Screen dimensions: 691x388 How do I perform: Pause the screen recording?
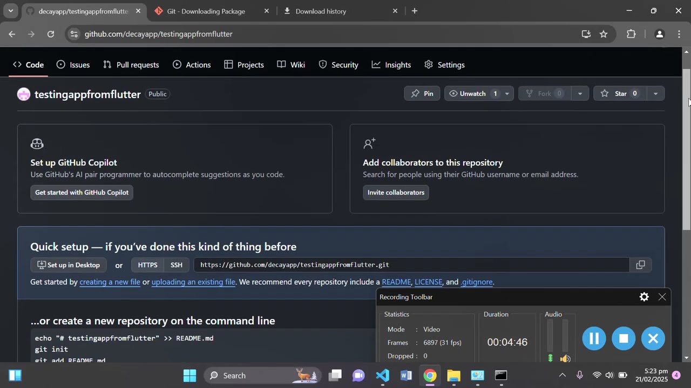594,338
